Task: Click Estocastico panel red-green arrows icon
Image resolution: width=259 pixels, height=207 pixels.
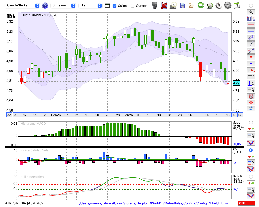Action: pos(251,183)
